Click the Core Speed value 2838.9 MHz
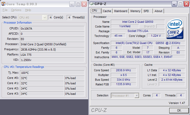Screen dimensions: 190x115 (x=124, y=70)
